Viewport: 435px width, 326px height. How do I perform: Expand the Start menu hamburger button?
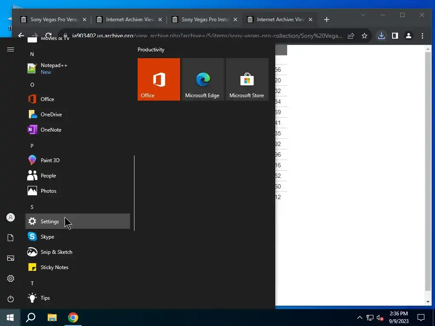click(x=11, y=49)
